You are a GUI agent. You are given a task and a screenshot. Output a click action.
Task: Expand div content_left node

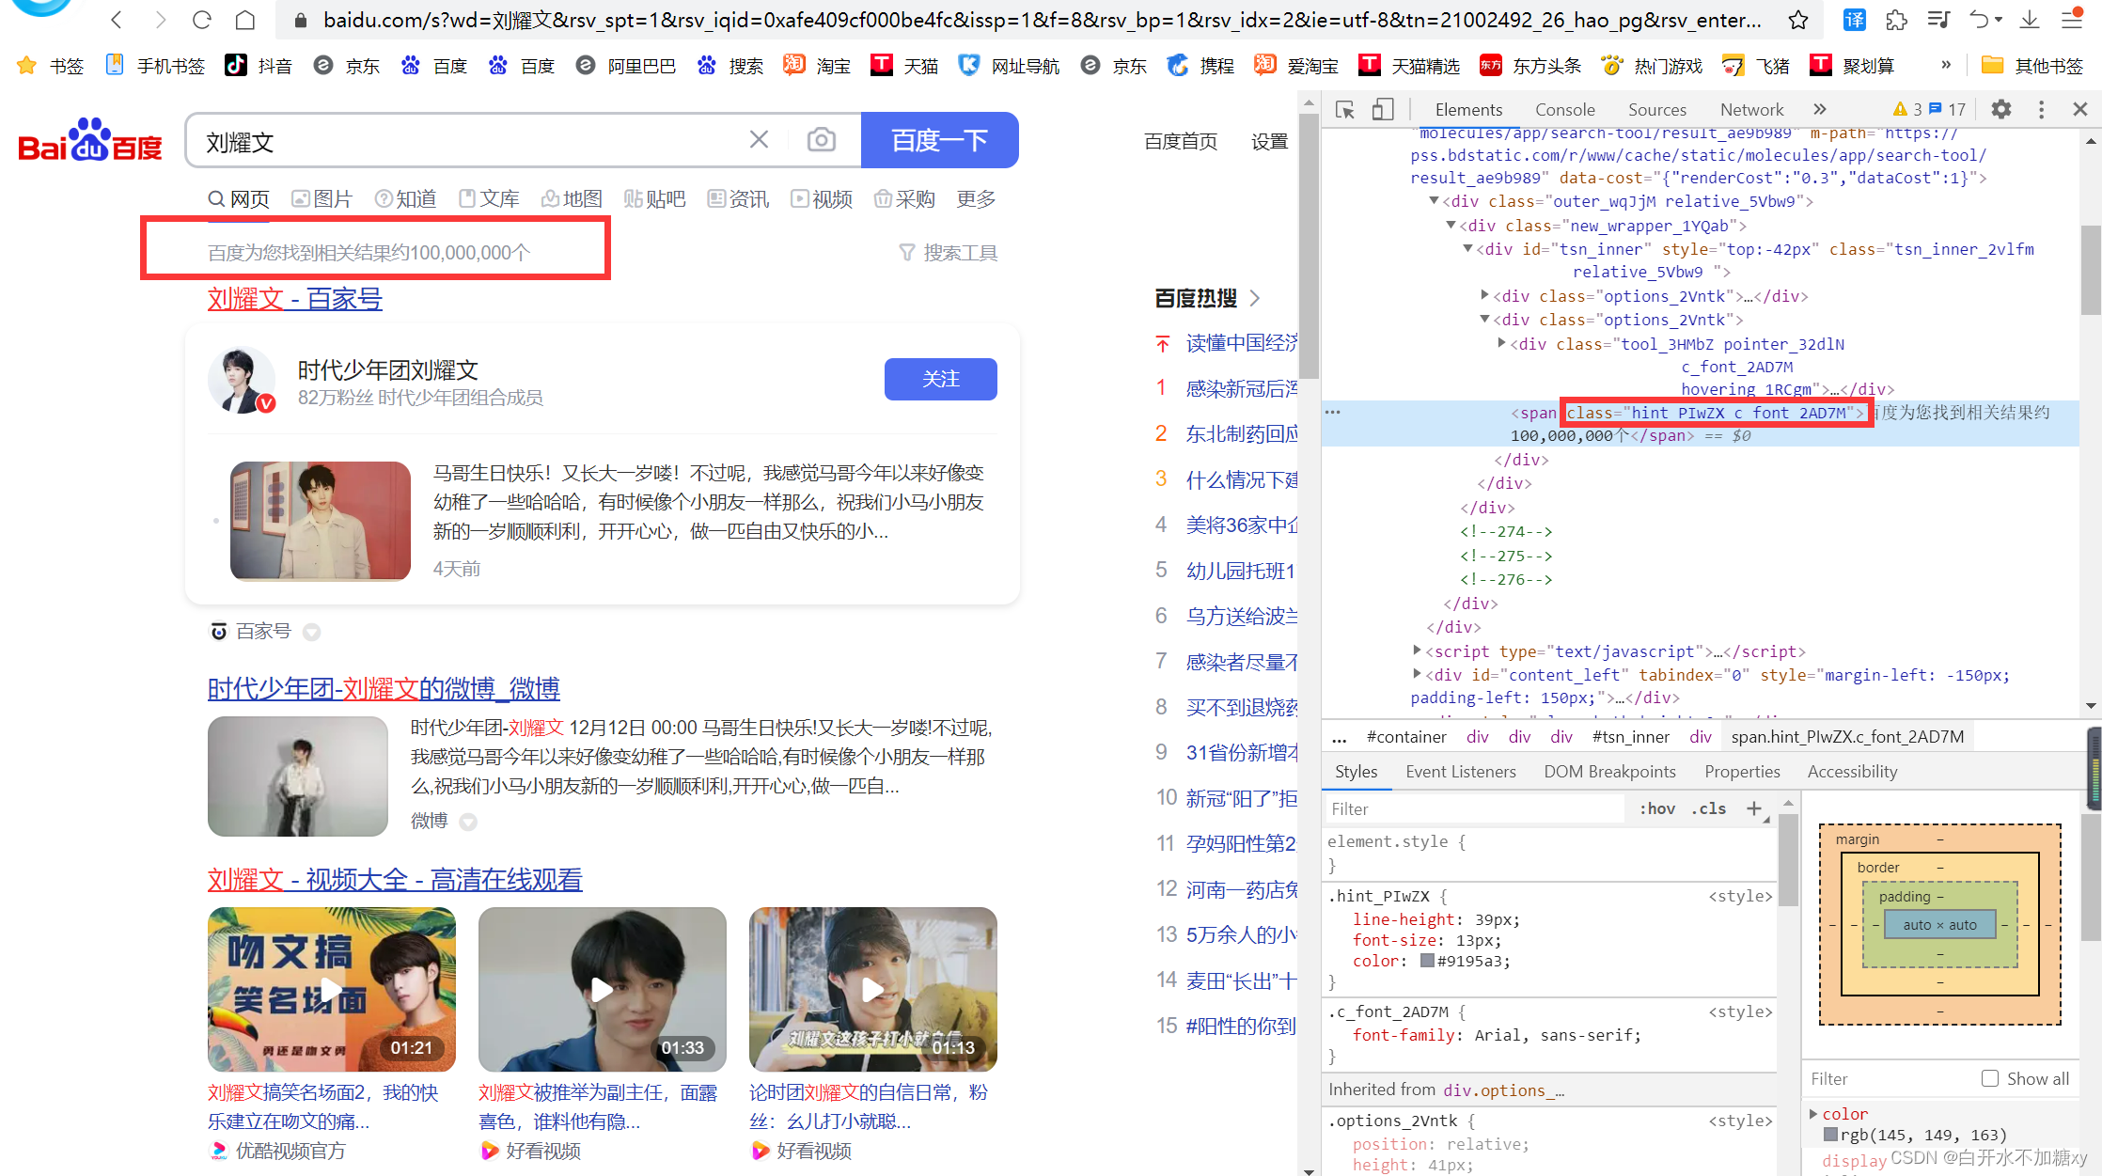coord(1417,674)
